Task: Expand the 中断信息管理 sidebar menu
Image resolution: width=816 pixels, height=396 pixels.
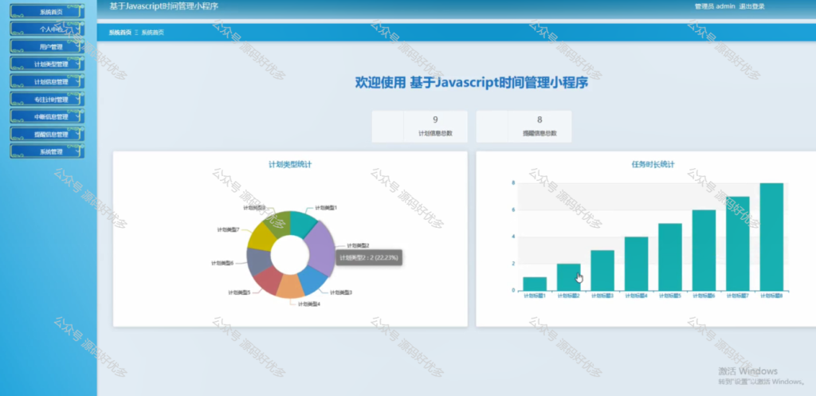Action: click(47, 116)
